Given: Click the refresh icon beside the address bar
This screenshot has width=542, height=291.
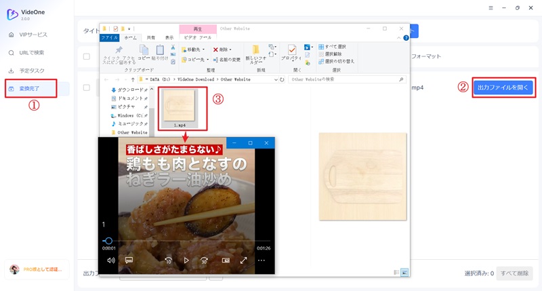Looking at the screenshot, I should 282,79.
